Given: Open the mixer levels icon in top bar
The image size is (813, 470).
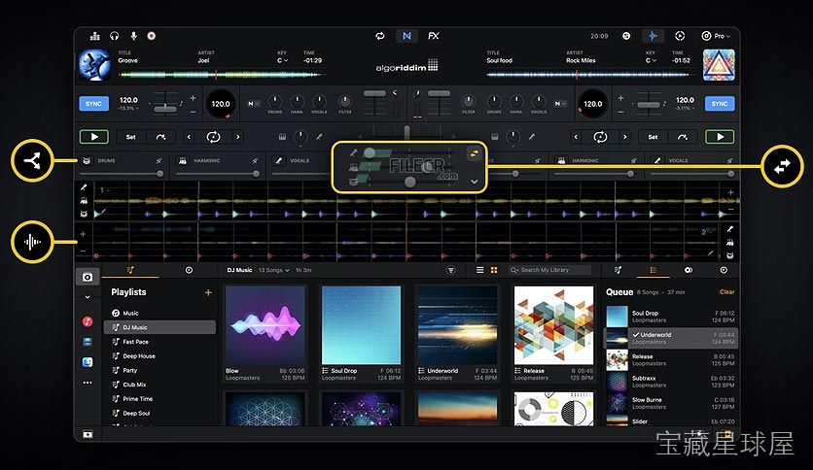Looking at the screenshot, I should click(x=95, y=36).
